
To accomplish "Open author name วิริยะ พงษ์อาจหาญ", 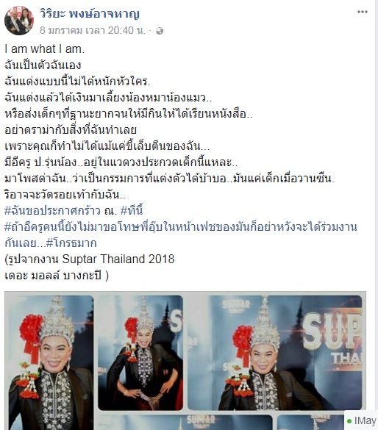I will [x=90, y=14].
